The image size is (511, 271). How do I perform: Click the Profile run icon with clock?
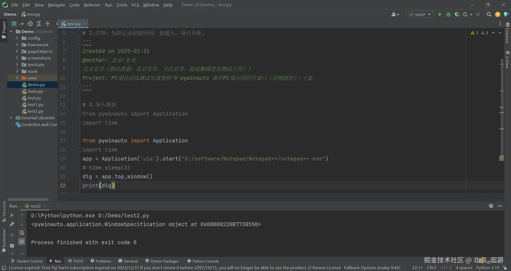(465, 14)
